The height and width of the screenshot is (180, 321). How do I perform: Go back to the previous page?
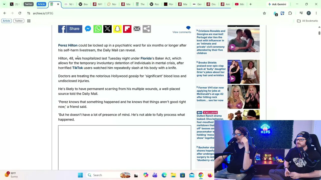(5, 13)
